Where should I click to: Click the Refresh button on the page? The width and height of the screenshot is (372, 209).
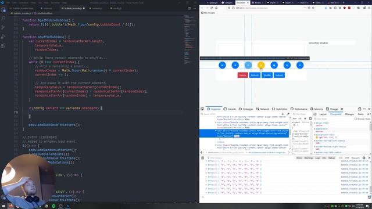tap(255, 75)
